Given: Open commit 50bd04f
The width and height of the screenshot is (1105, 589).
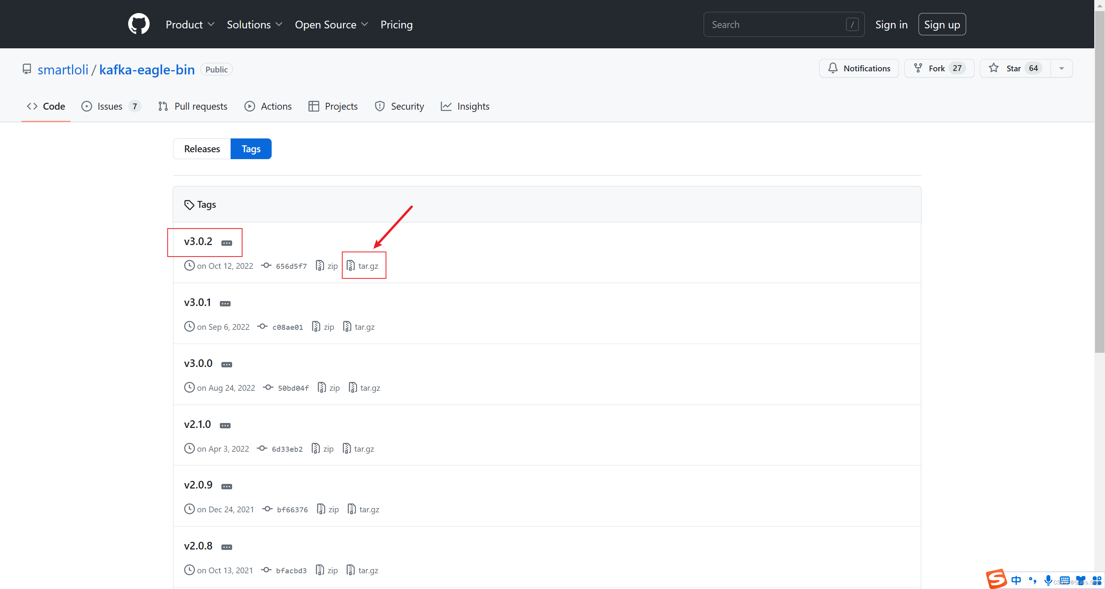Looking at the screenshot, I should point(294,388).
